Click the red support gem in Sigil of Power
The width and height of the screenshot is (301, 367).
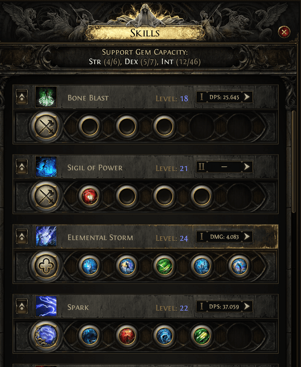pyautogui.click(x=90, y=196)
